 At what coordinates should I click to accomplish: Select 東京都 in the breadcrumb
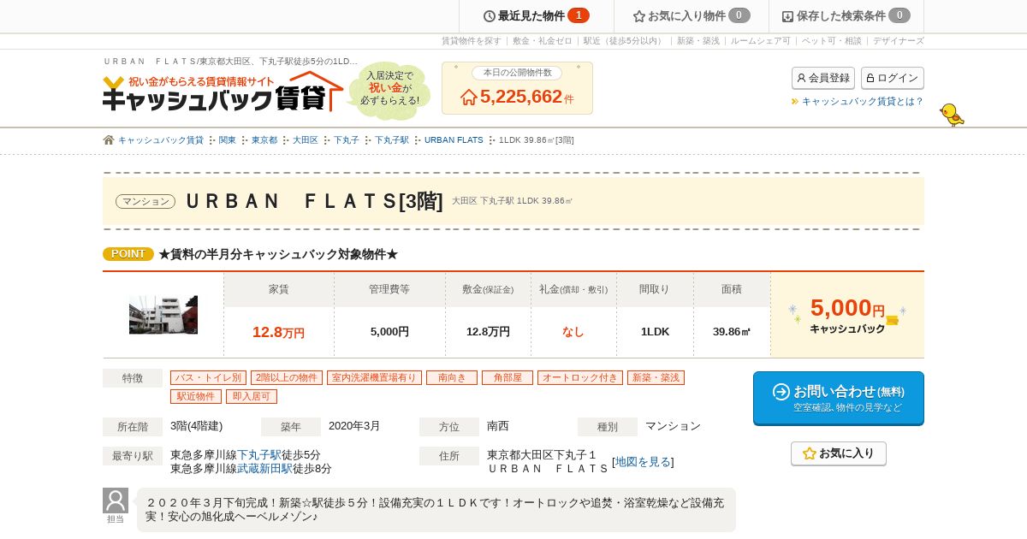[x=264, y=140]
